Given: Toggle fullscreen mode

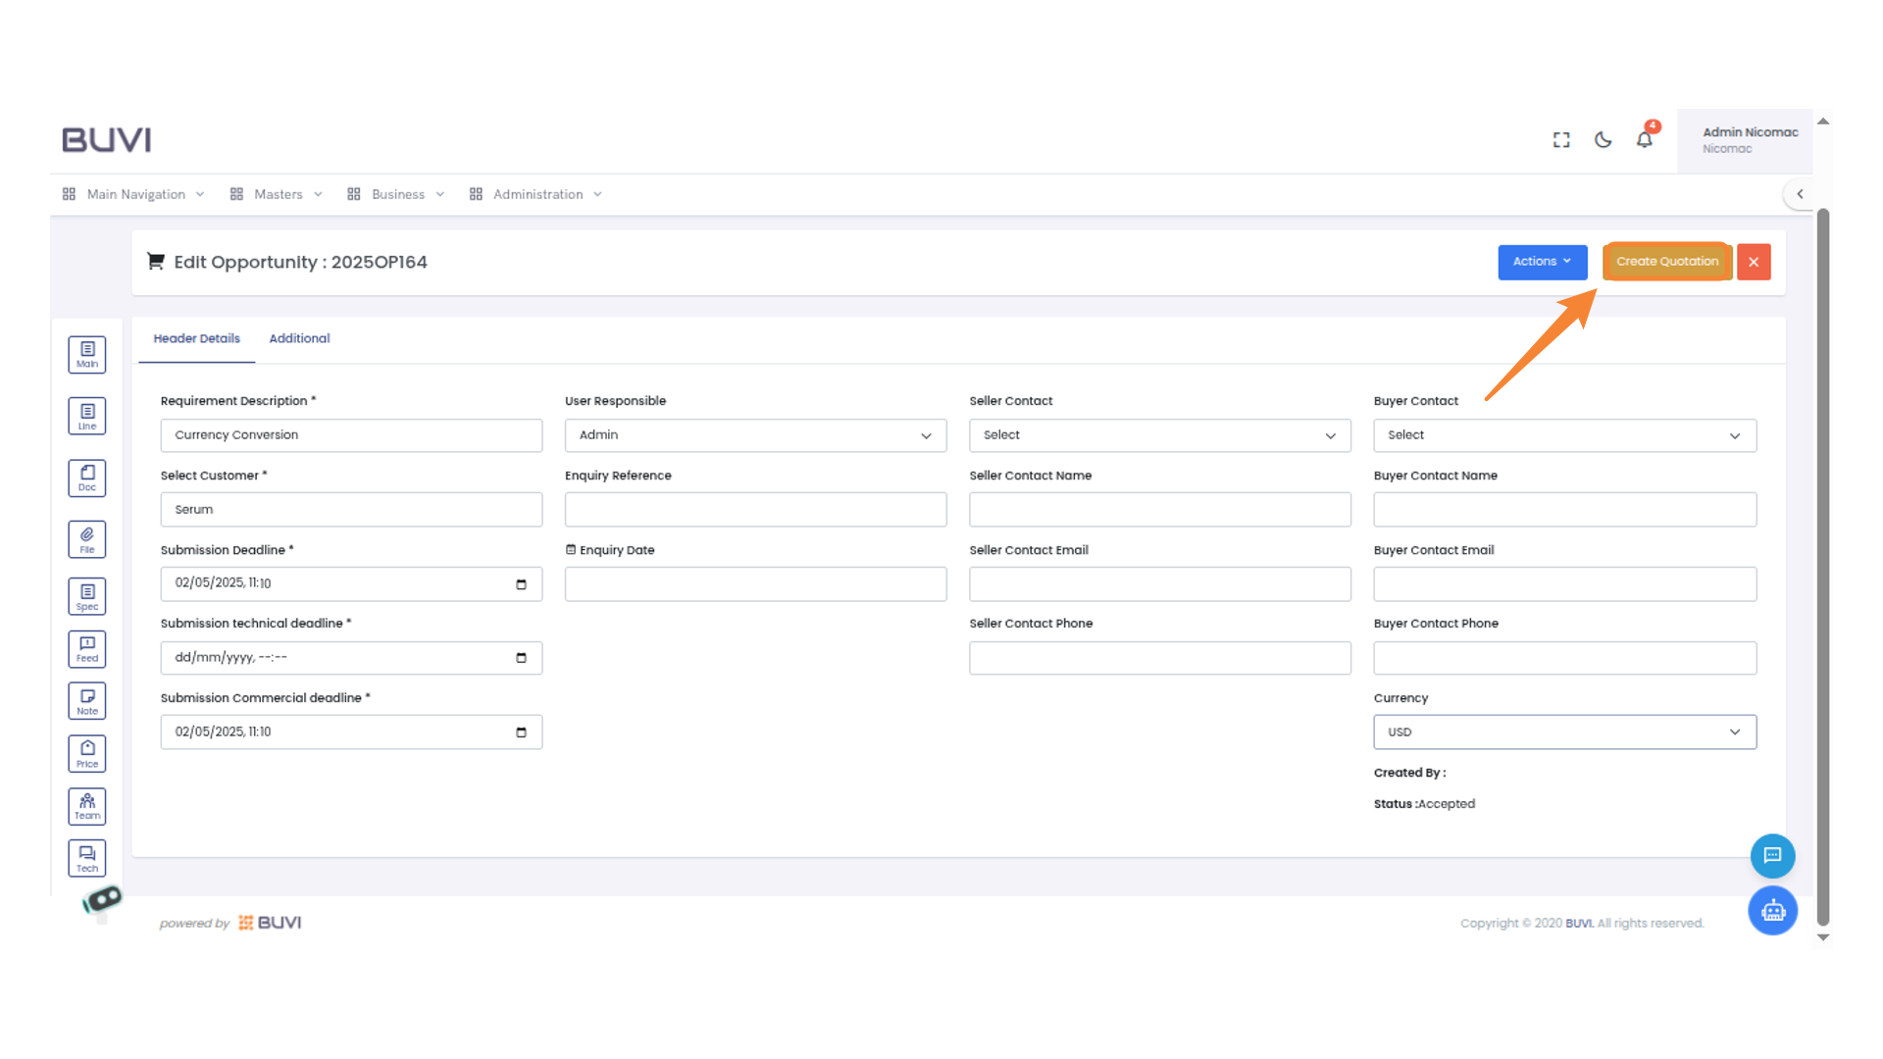Looking at the screenshot, I should click(1560, 140).
